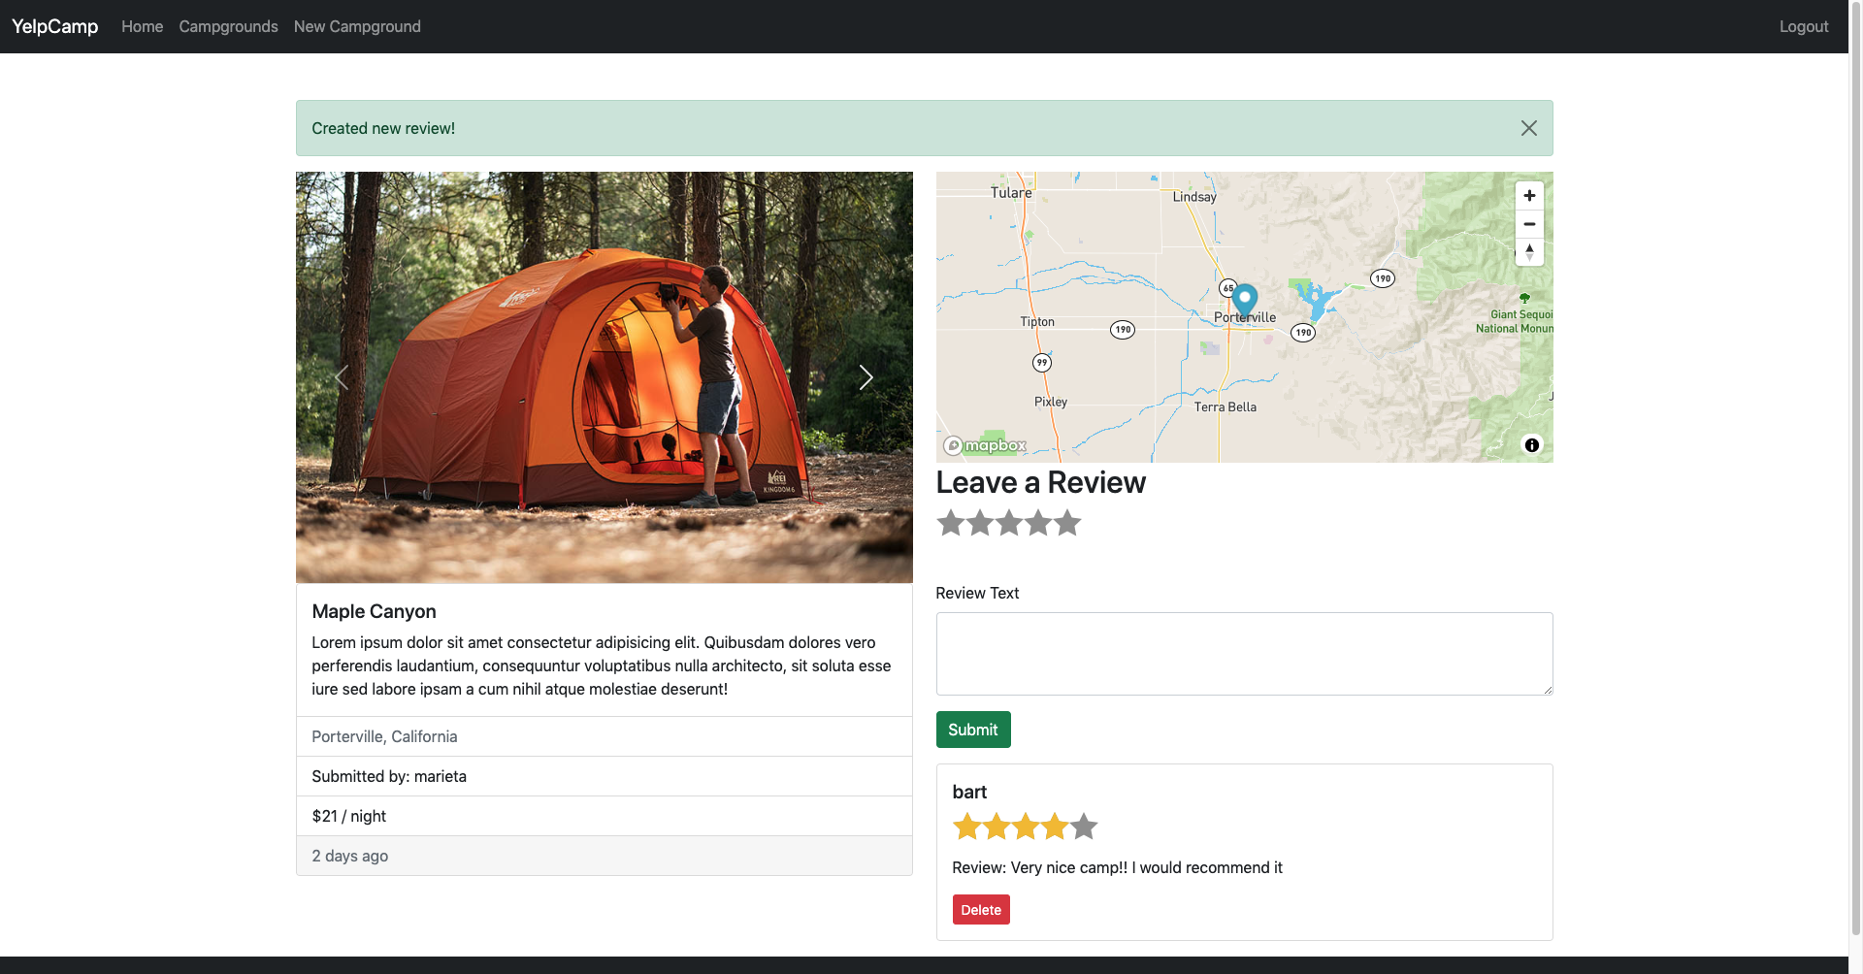Zoom in on the Mapbox map
The width and height of the screenshot is (1863, 974).
(1528, 195)
